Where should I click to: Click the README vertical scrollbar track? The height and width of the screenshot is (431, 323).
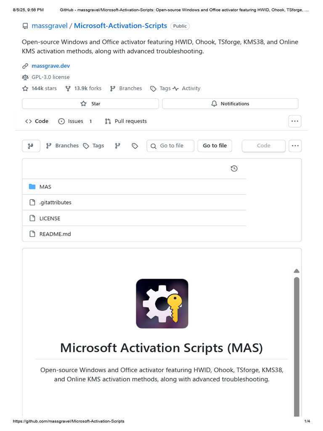click(x=297, y=346)
